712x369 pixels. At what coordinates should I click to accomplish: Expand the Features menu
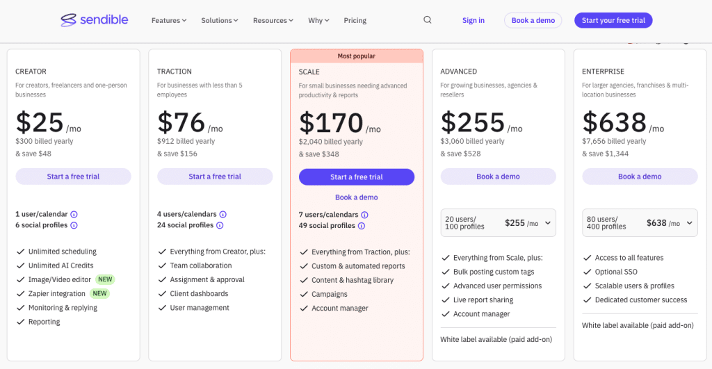tap(169, 20)
